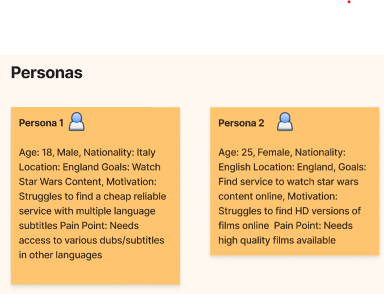Click the small red dot at top
The image size is (384, 294).
click(349, 2)
